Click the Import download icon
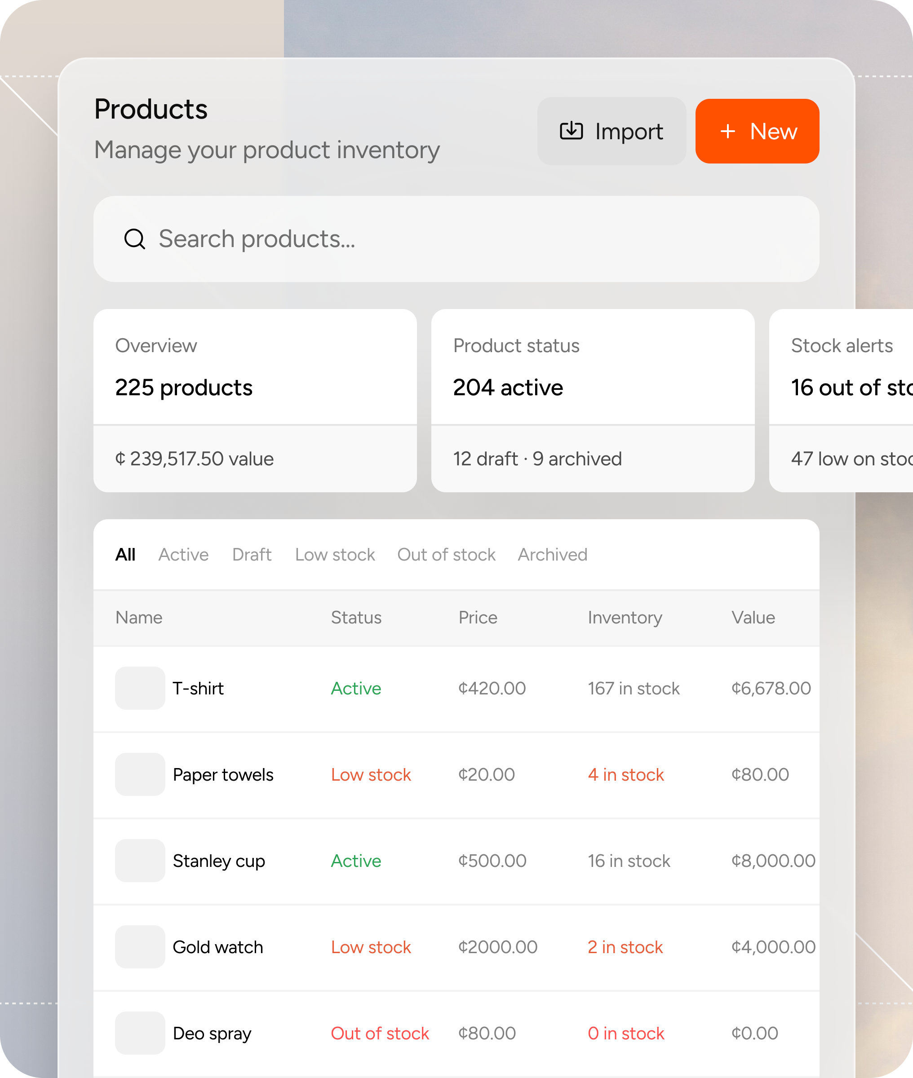 pos(571,131)
